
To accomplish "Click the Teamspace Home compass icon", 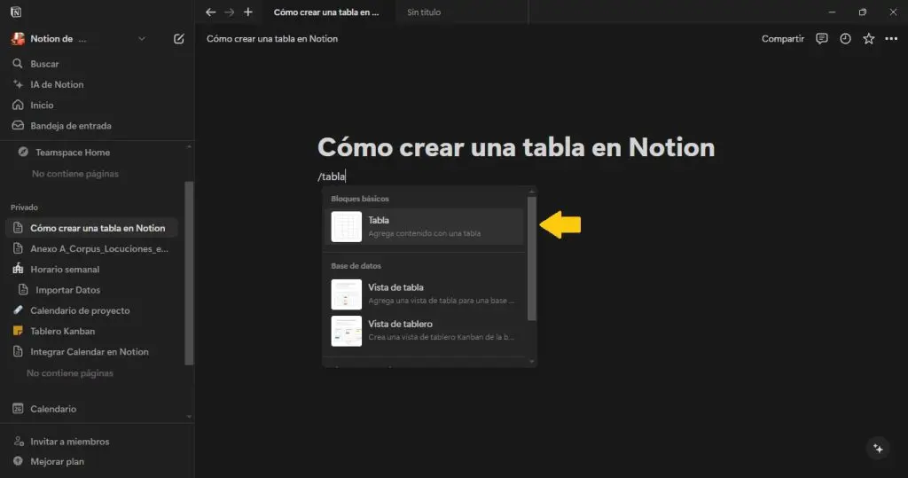I will point(23,152).
